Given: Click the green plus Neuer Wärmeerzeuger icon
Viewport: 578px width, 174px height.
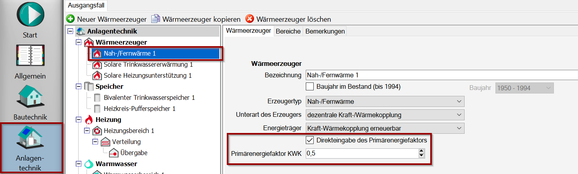Looking at the screenshot, I should [x=70, y=19].
